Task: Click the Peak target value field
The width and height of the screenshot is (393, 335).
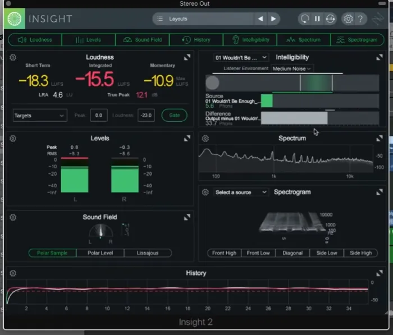Action: coord(99,115)
